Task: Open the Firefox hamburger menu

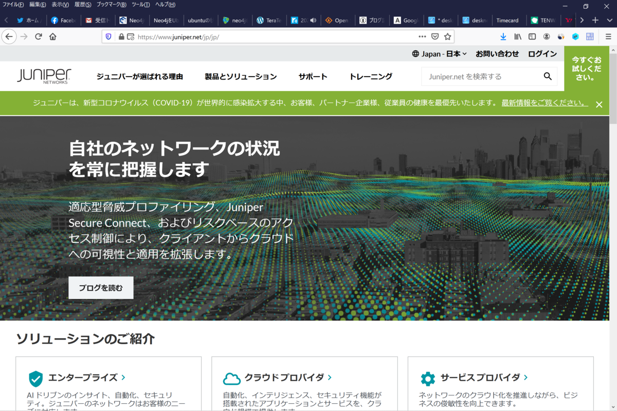Action: pos(608,36)
